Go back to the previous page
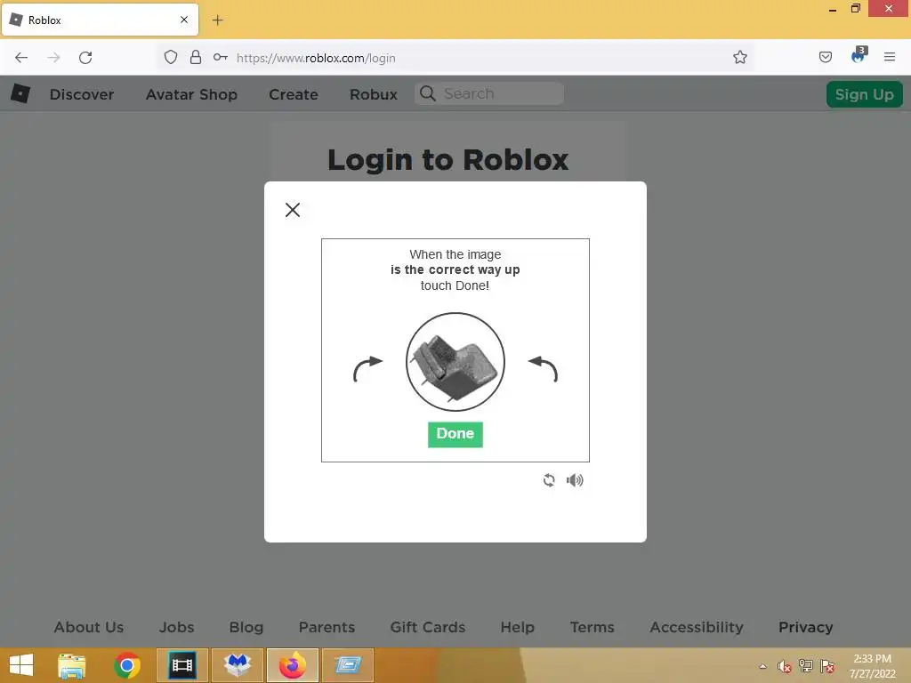The width and height of the screenshot is (911, 683). click(x=21, y=58)
